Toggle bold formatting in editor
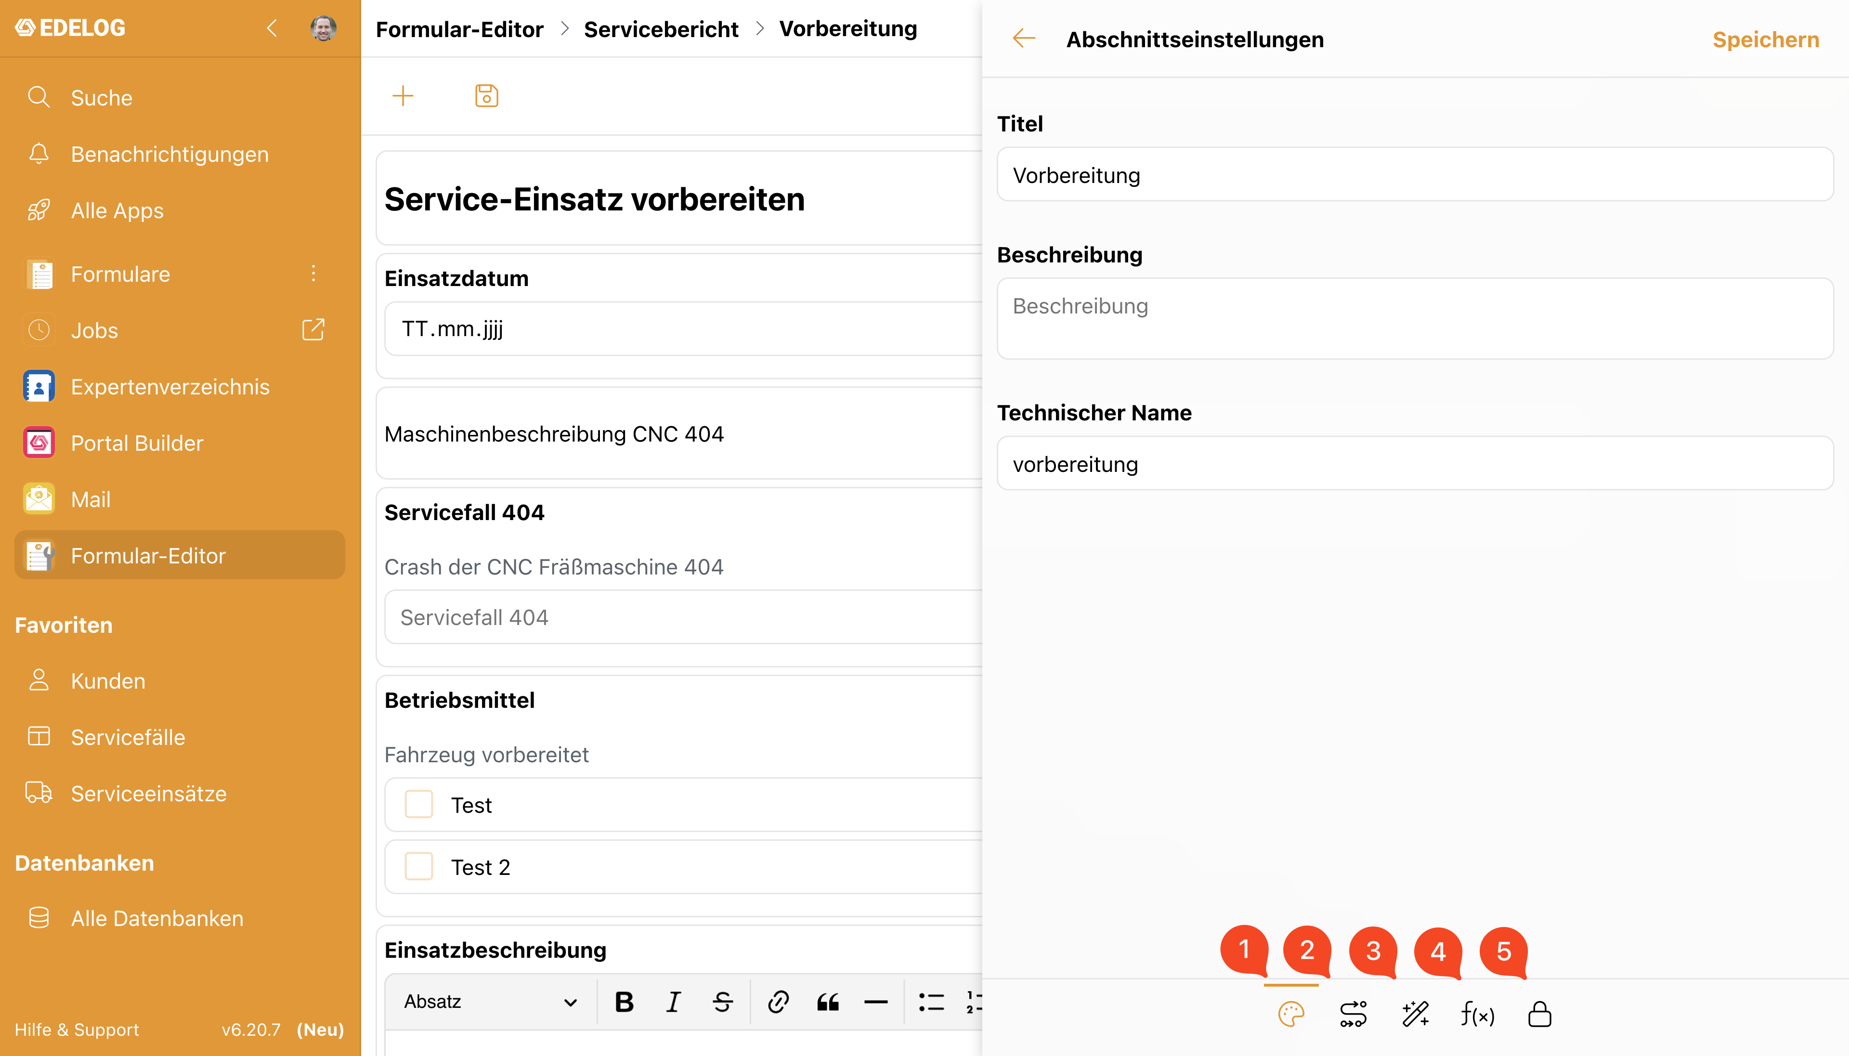1849x1056 pixels. 625,1002
